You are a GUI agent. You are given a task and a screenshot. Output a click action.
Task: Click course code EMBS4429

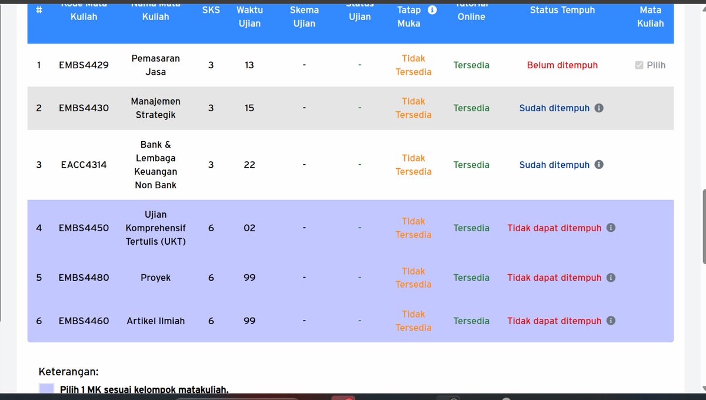[84, 65]
